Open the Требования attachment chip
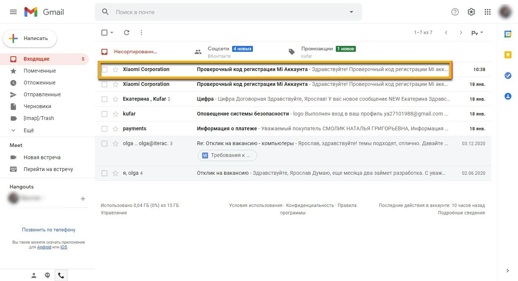Image resolution: width=518 pixels, height=281 pixels. tap(227, 155)
